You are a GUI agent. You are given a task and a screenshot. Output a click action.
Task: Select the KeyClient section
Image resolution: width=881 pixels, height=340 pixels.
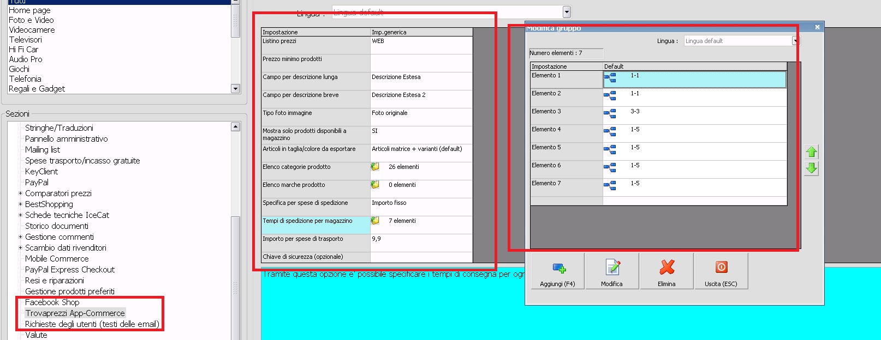pos(41,172)
